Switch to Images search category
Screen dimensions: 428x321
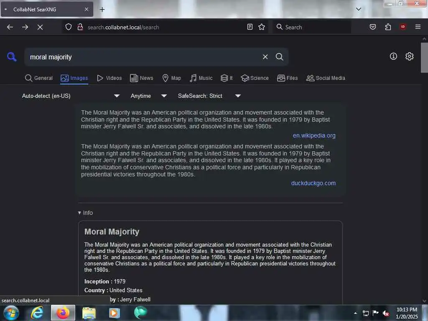(x=74, y=78)
